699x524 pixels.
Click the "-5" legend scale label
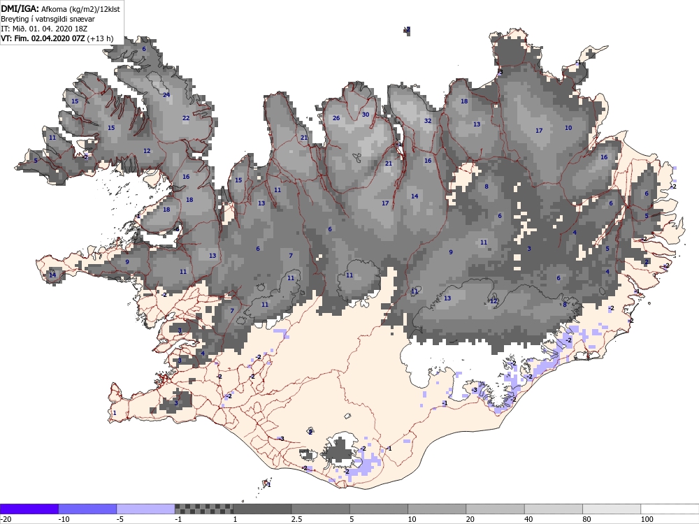coord(120,519)
